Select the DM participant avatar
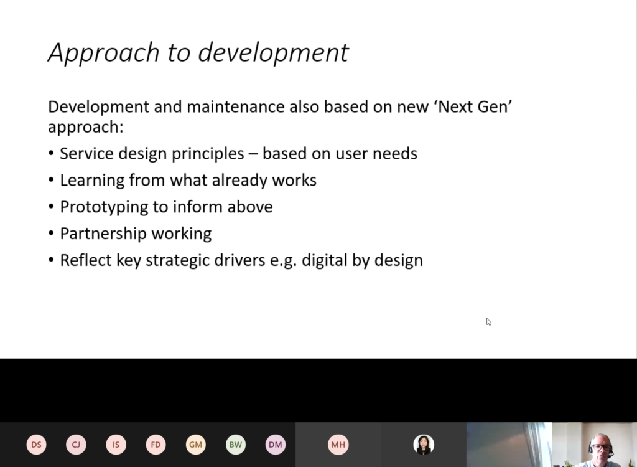Screen dimensions: 637x467 [x=275, y=445]
